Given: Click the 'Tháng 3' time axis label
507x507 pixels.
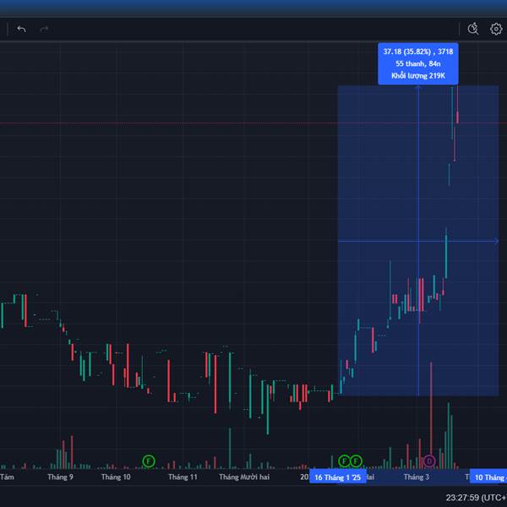Looking at the screenshot, I should tap(417, 477).
